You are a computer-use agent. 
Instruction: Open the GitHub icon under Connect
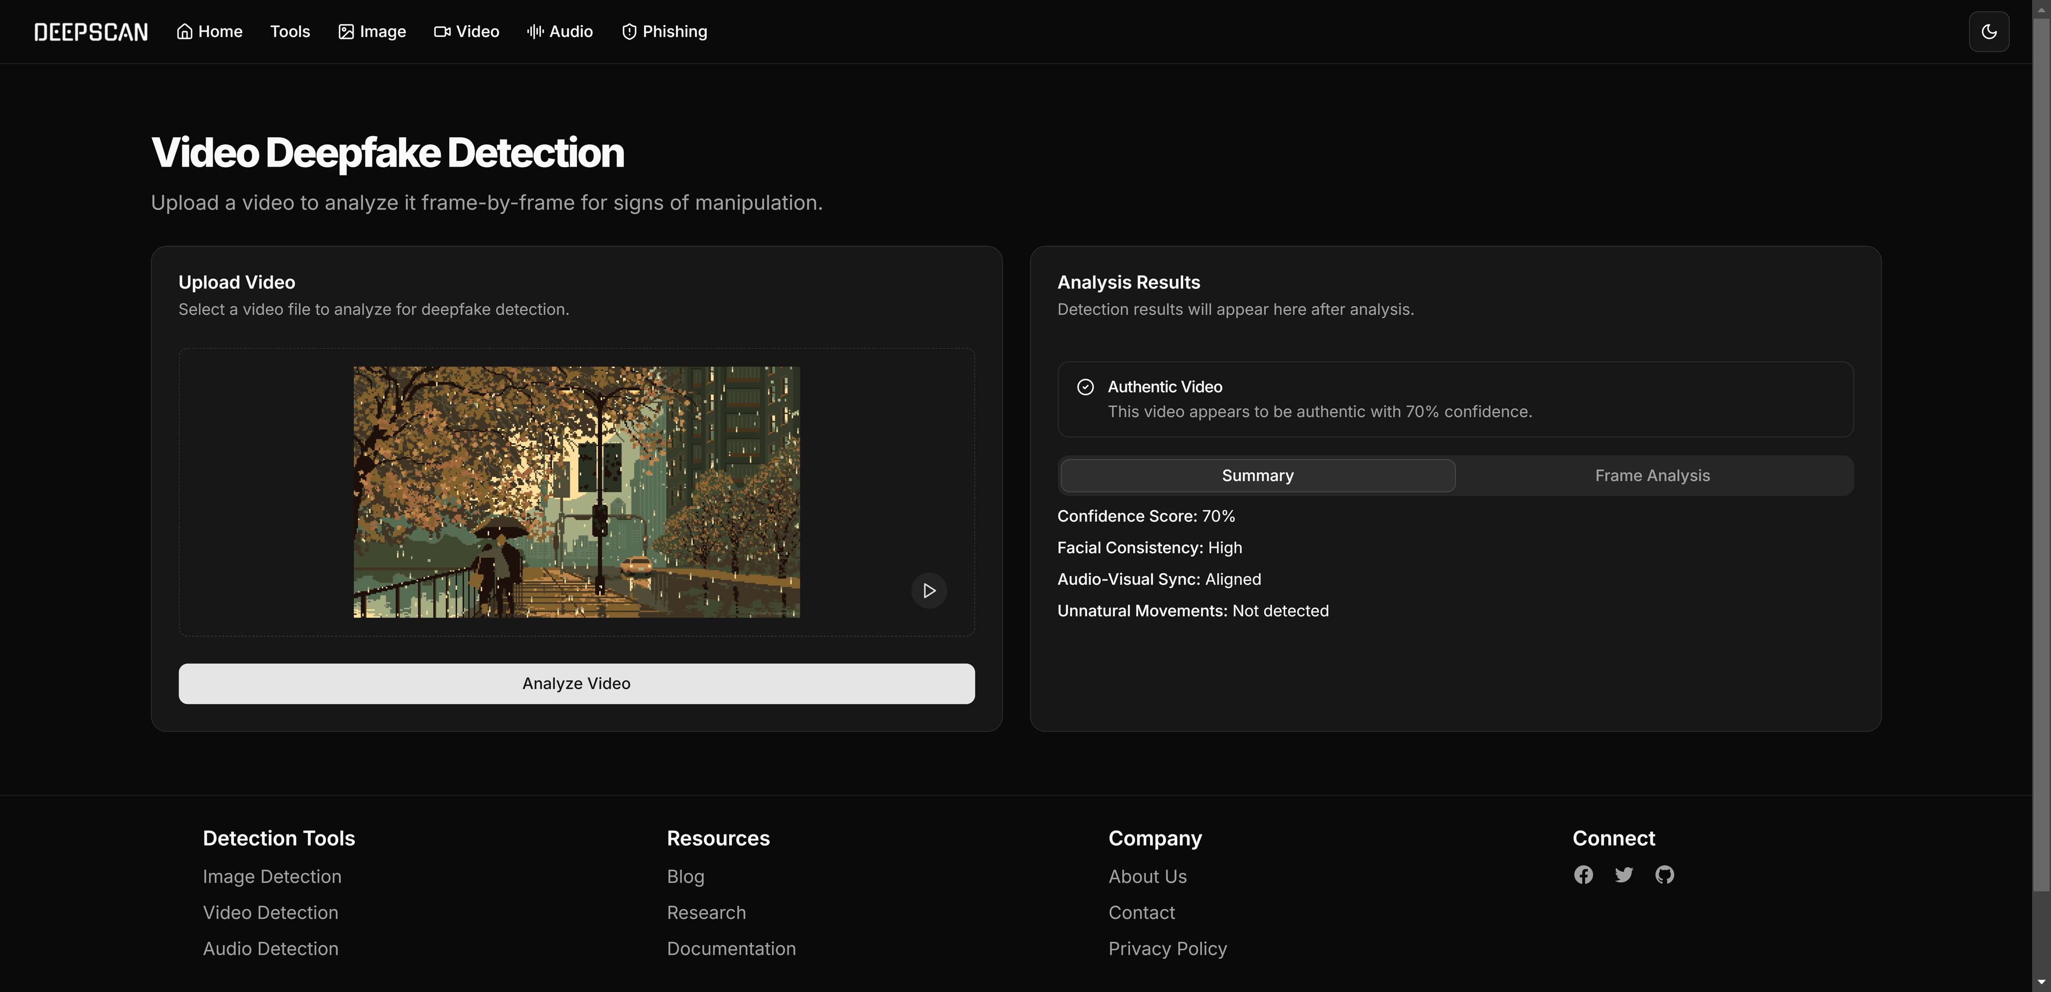click(x=1665, y=874)
